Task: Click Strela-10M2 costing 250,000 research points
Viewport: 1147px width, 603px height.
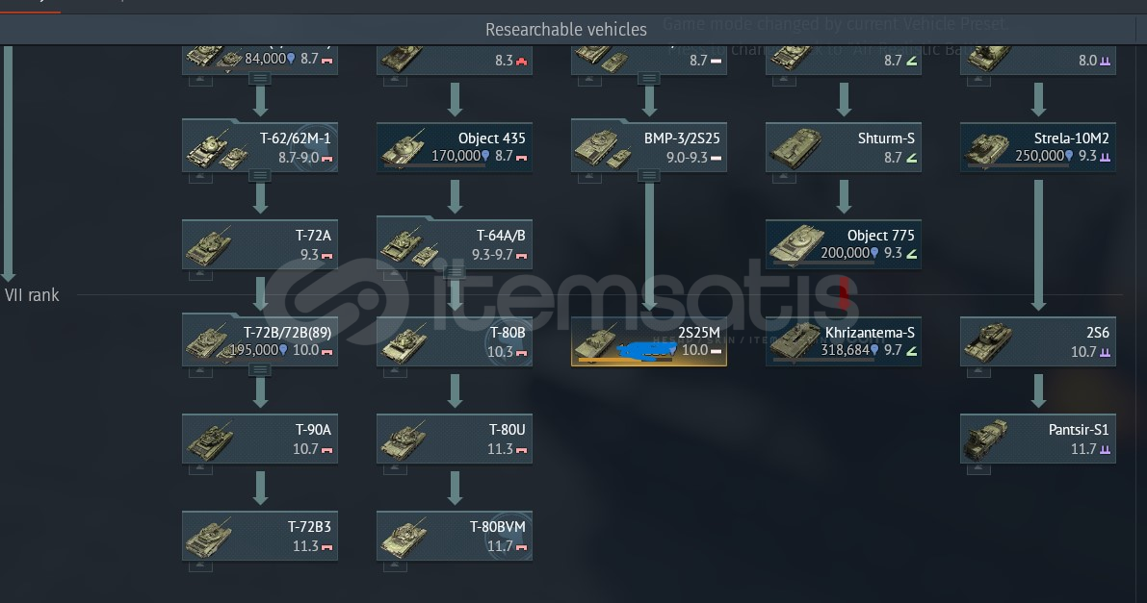Action: click(1038, 147)
